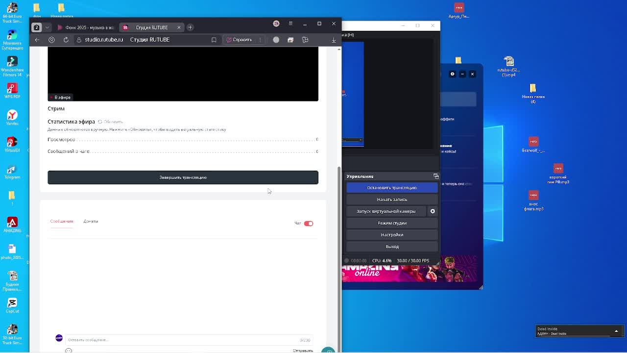Select the AMAZING desktop shortcut

click(12, 225)
